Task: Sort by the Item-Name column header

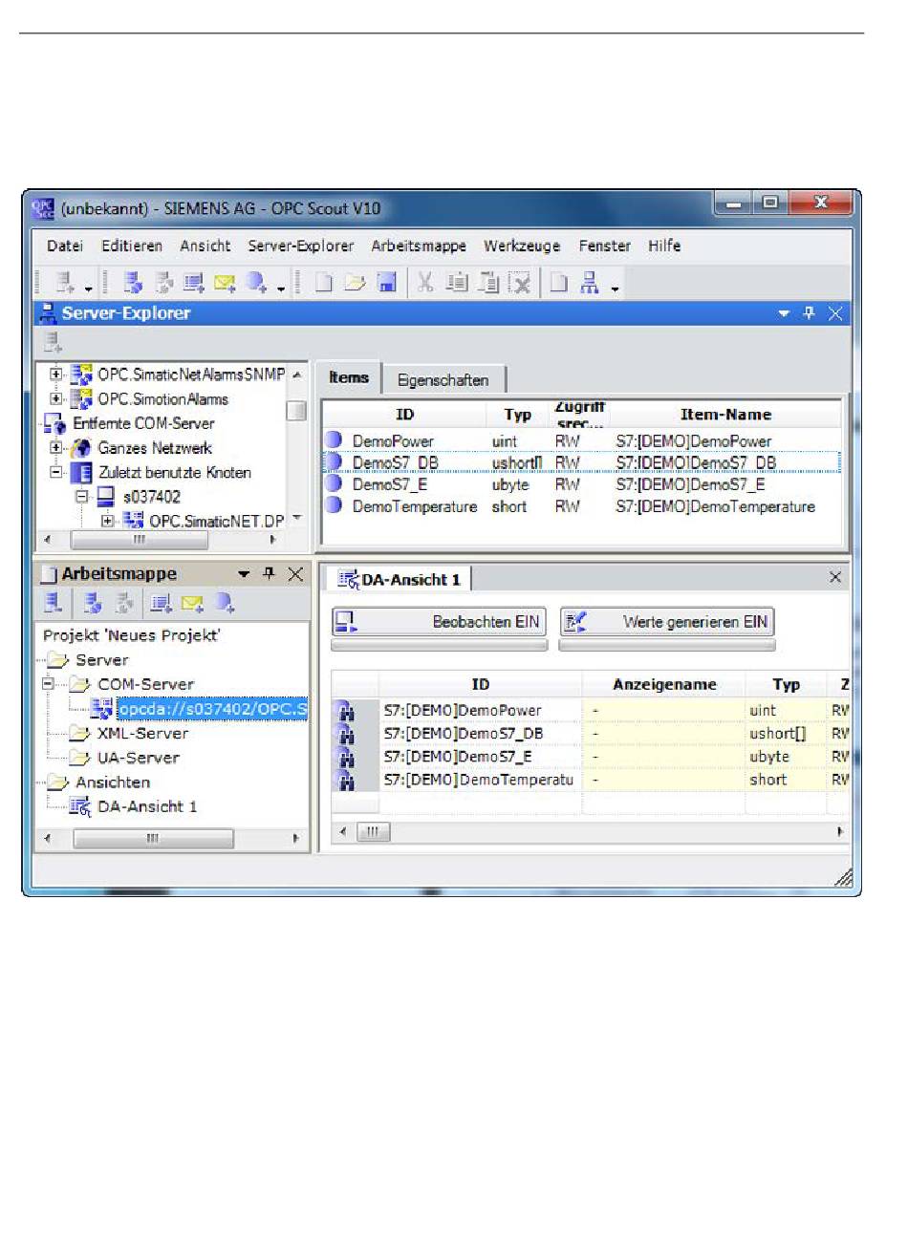Action: point(725,415)
